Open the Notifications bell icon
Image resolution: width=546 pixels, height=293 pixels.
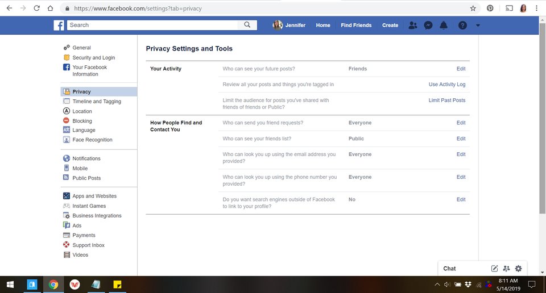point(444,25)
